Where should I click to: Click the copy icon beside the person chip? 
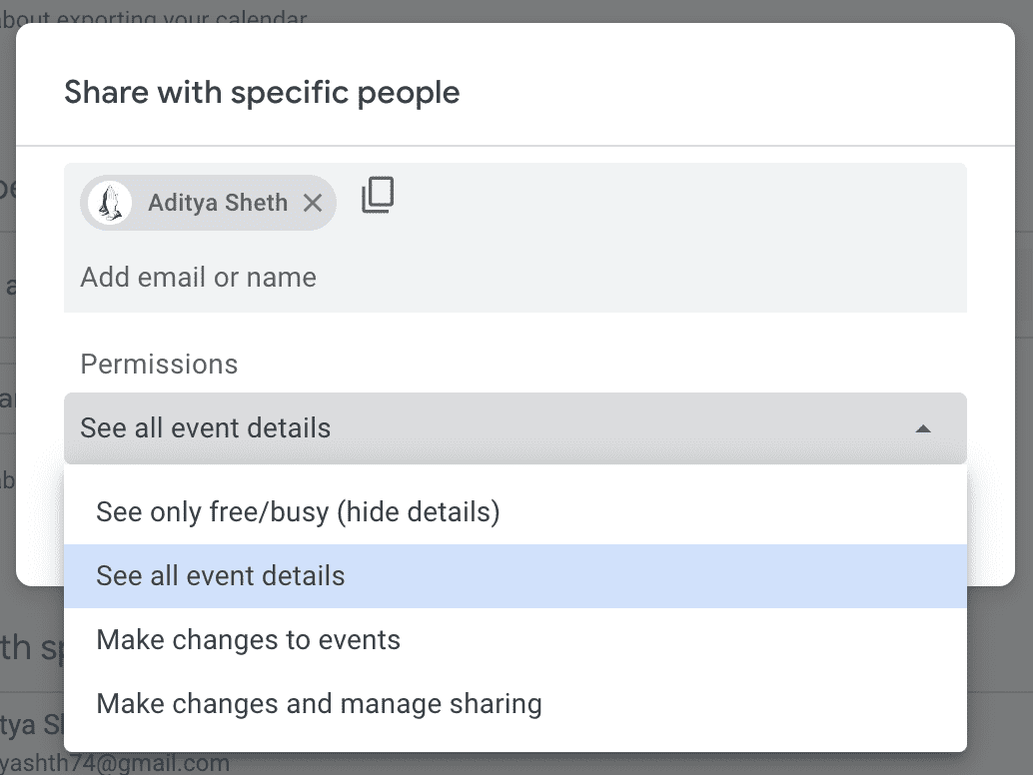[x=377, y=196]
